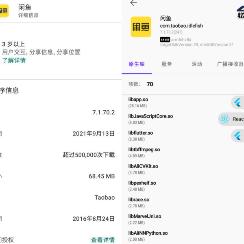Viewport: 244px width, 244px height.
Task: Switch to the 原生库 tab
Action: [137, 64]
